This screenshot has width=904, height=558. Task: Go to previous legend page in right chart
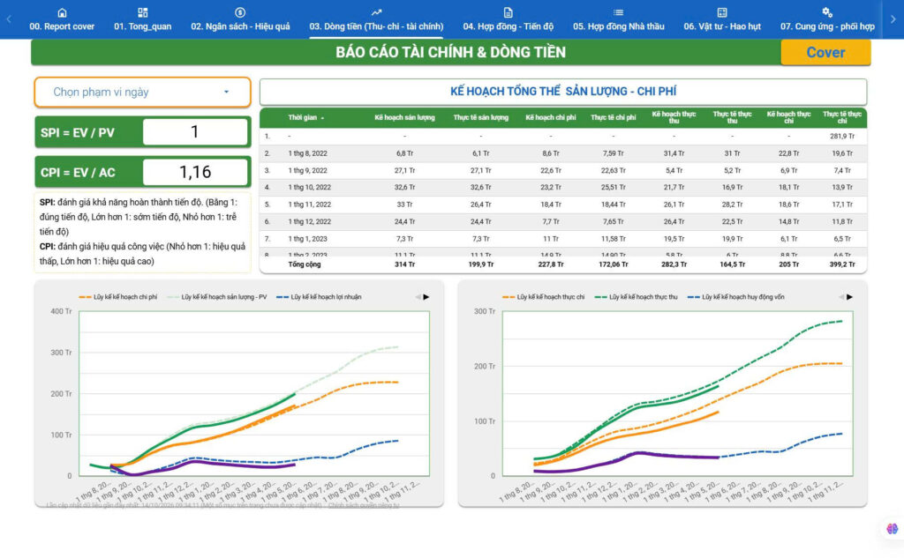click(x=841, y=297)
